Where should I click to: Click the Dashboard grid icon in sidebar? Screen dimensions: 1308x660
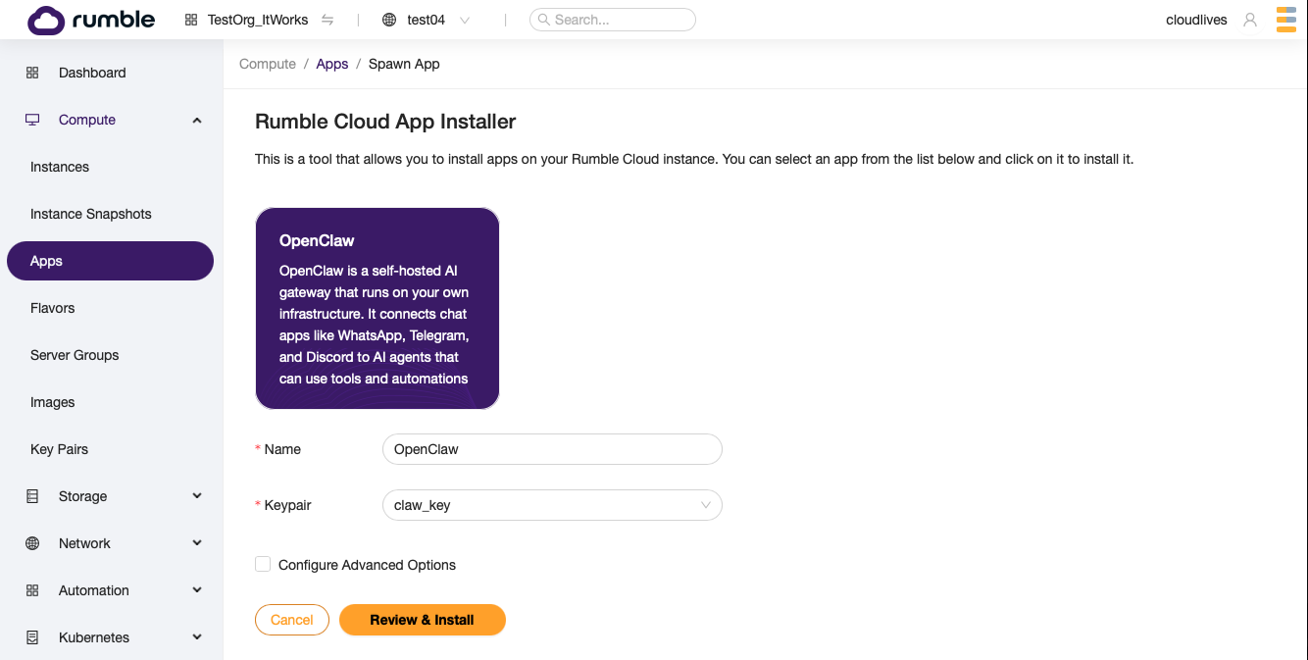pyautogui.click(x=32, y=72)
